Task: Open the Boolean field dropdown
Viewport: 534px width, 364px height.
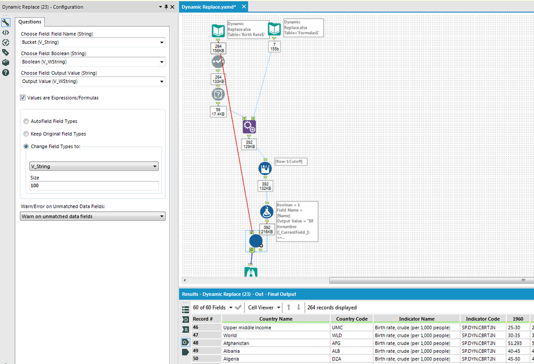Action: 92,62
